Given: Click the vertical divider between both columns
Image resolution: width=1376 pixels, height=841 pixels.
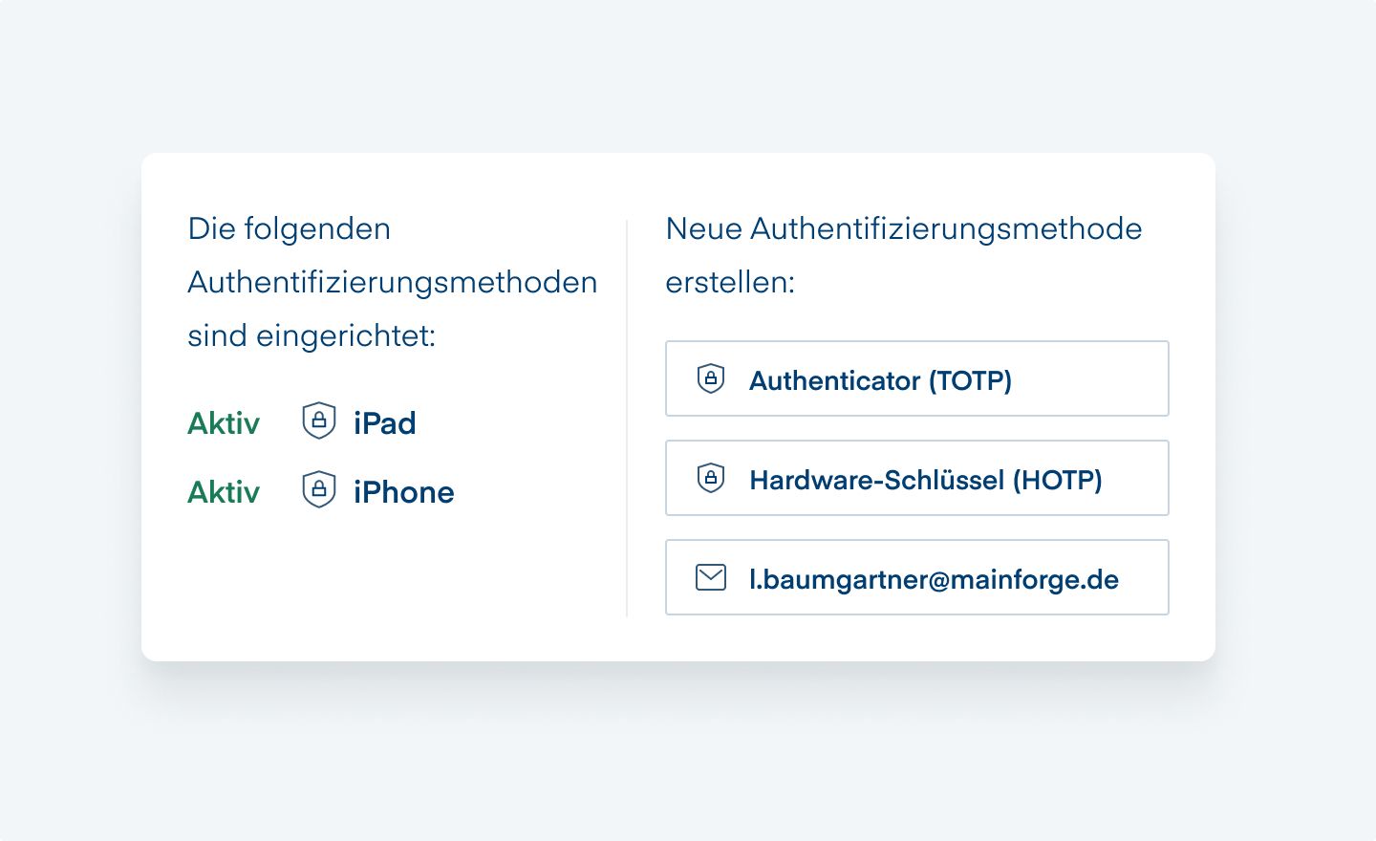Looking at the screenshot, I should click(627, 418).
